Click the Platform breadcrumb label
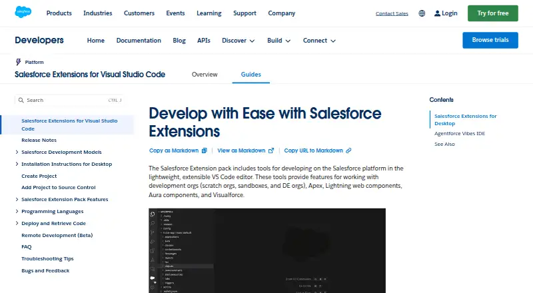Viewport: 533px width, 293px height. pos(35,62)
